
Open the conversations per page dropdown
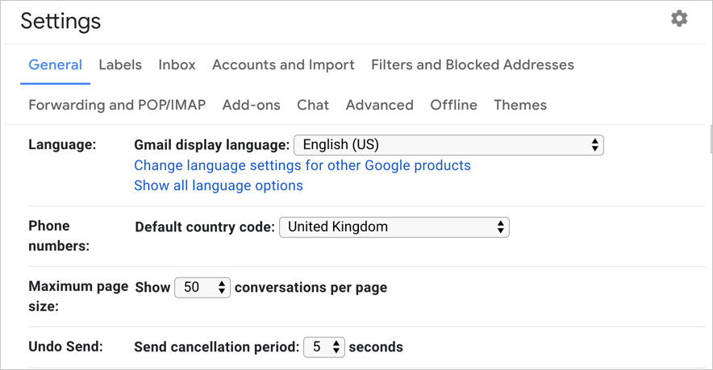202,287
